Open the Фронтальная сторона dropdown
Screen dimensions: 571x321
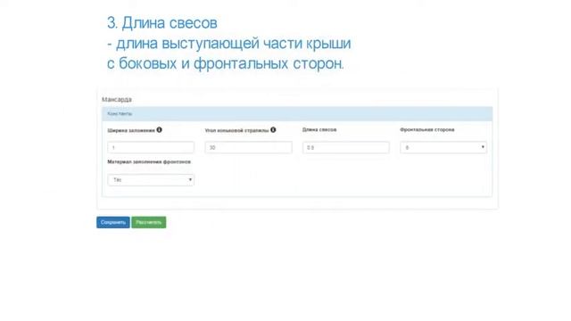(443, 147)
